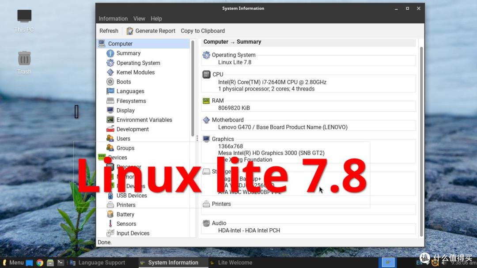The image size is (477, 268).
Task: Open the Information menu
Action: [x=113, y=19]
